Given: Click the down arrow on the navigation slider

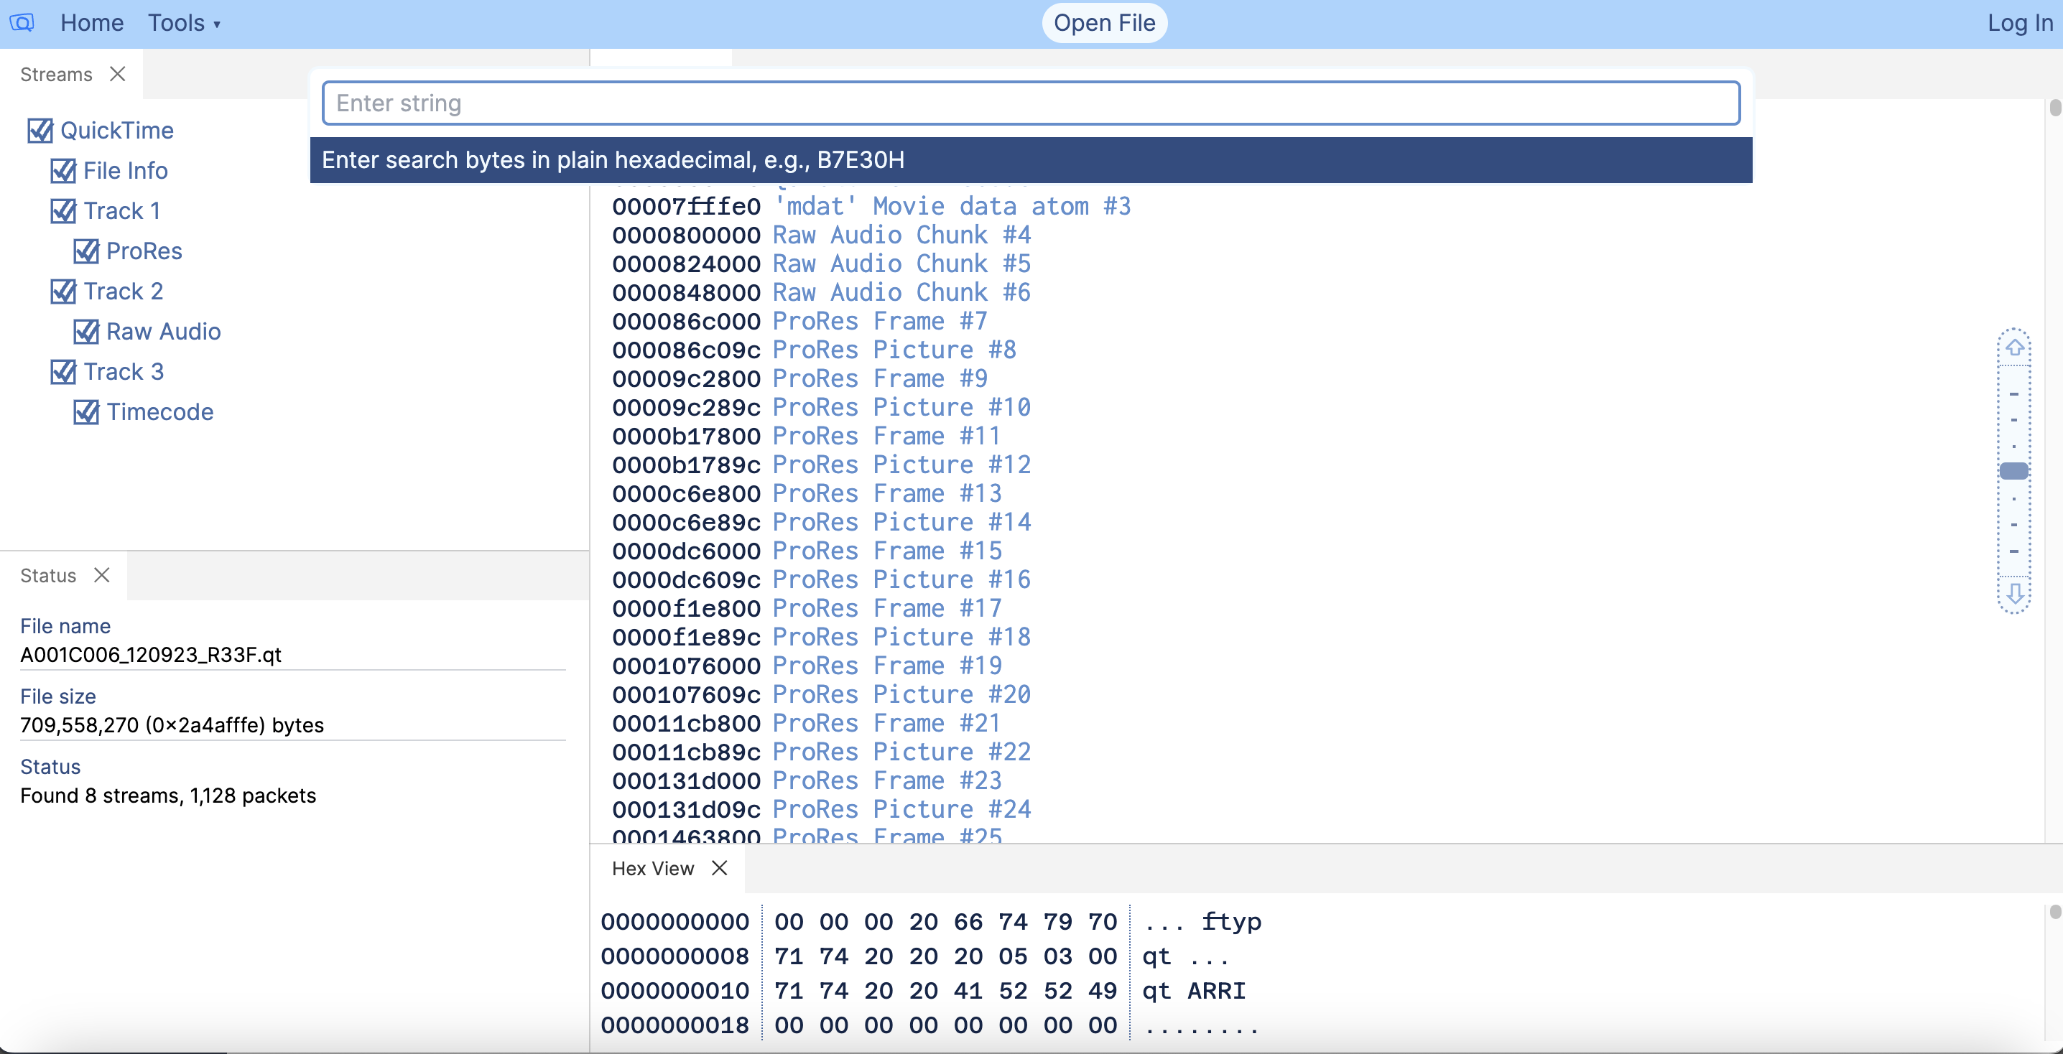Looking at the screenshot, I should pos(2016,594).
